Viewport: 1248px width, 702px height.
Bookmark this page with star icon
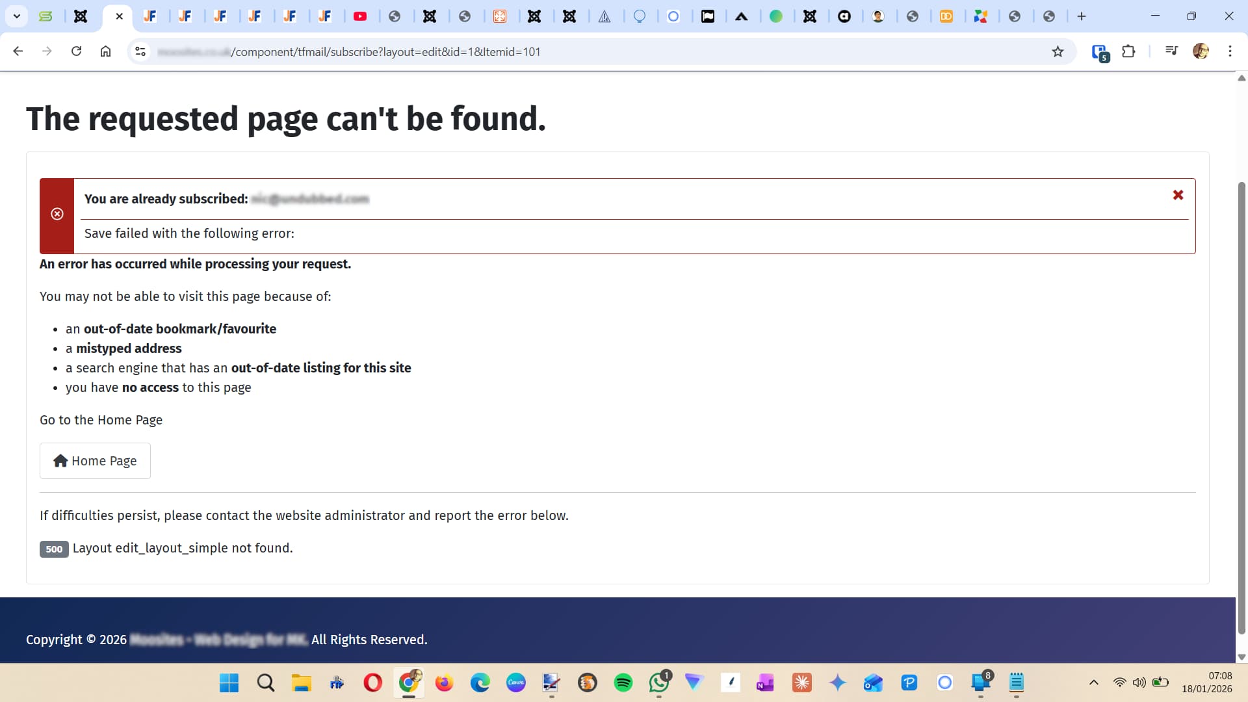click(x=1058, y=51)
